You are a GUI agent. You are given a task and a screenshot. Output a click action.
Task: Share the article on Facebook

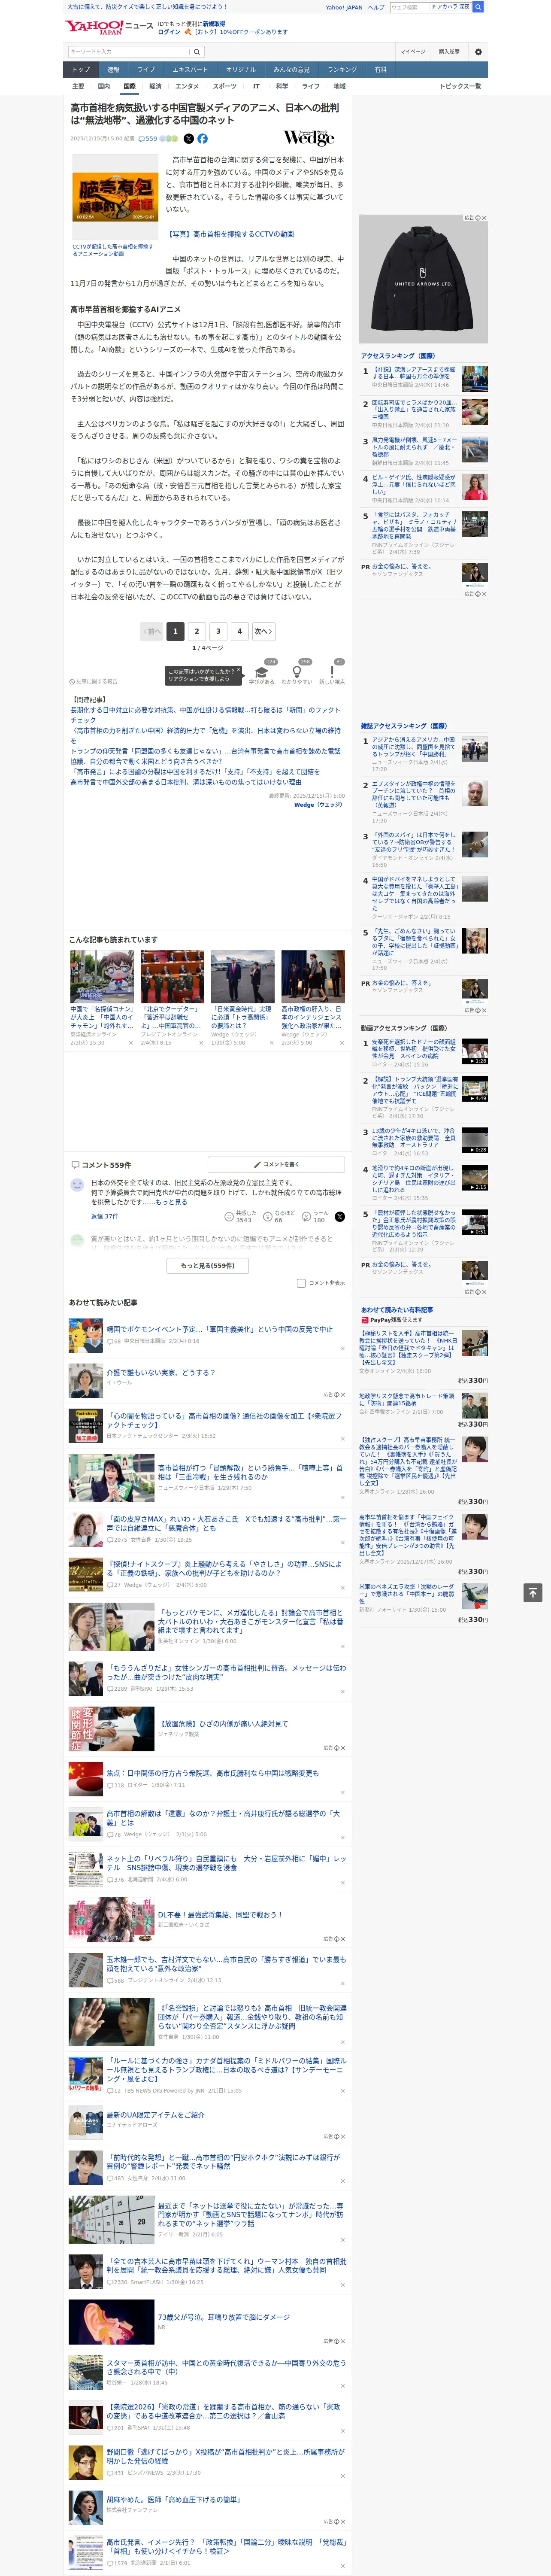[202, 139]
